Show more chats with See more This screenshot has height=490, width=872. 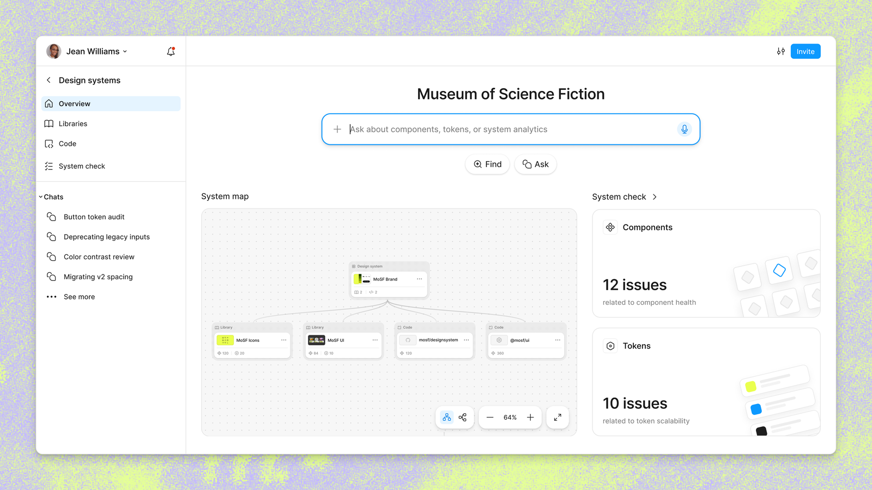coord(79,297)
